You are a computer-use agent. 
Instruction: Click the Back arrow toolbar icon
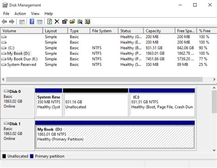4,21
